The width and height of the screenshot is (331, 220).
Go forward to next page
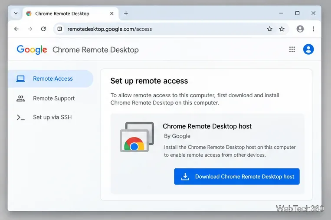(30, 29)
